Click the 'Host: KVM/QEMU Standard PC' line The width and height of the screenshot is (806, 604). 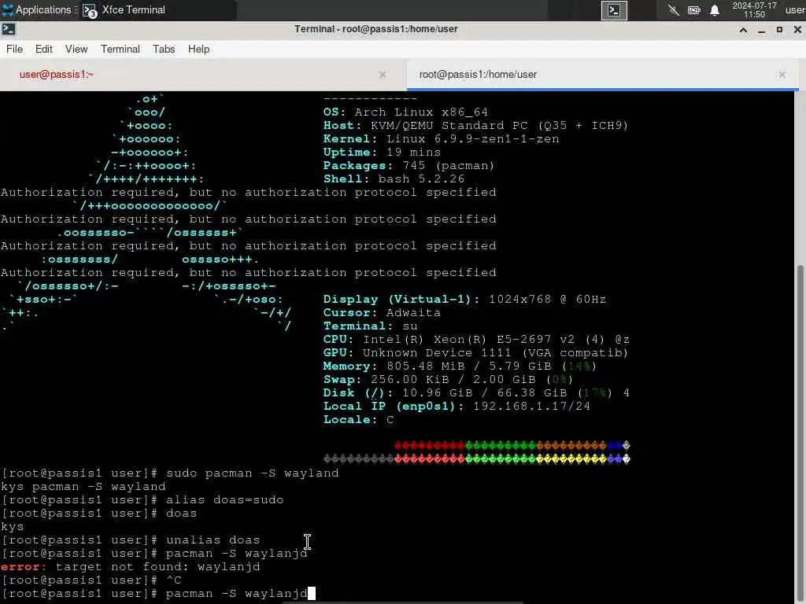tap(475, 125)
